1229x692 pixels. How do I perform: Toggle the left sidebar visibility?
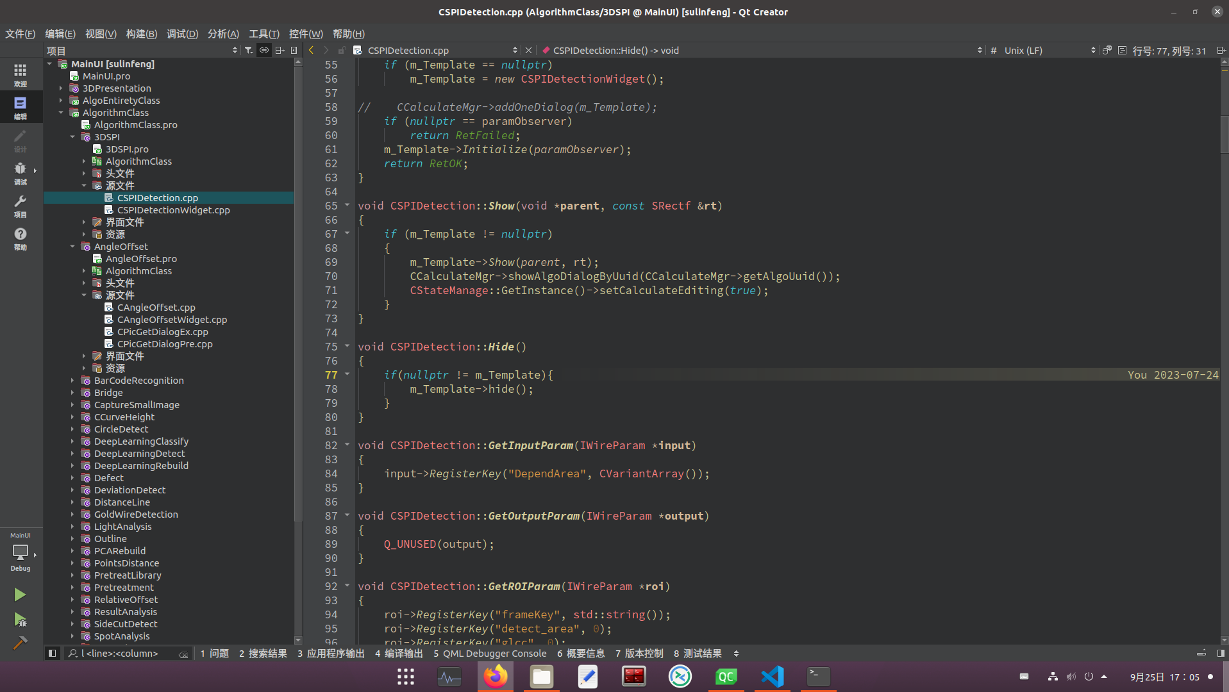point(53,654)
